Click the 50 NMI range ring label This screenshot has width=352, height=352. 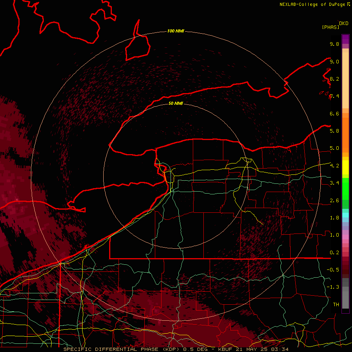click(x=176, y=103)
